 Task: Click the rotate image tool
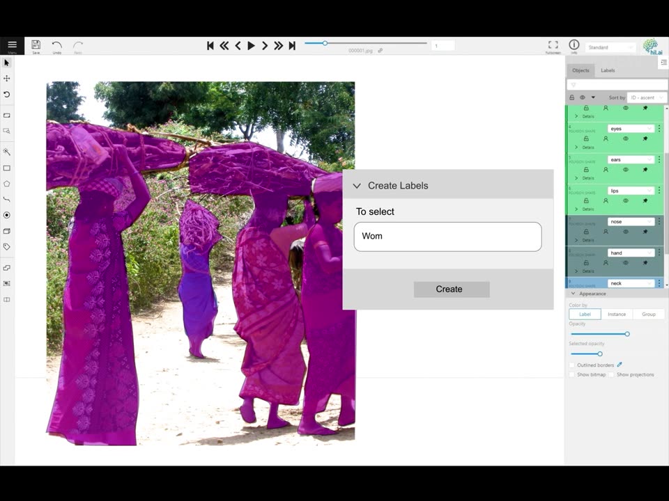(x=6, y=94)
